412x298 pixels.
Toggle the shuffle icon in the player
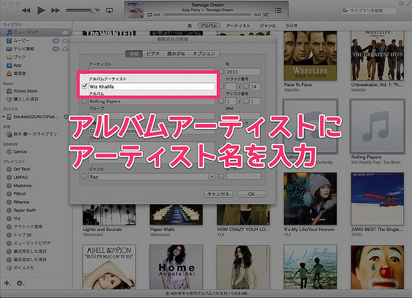[266, 15]
